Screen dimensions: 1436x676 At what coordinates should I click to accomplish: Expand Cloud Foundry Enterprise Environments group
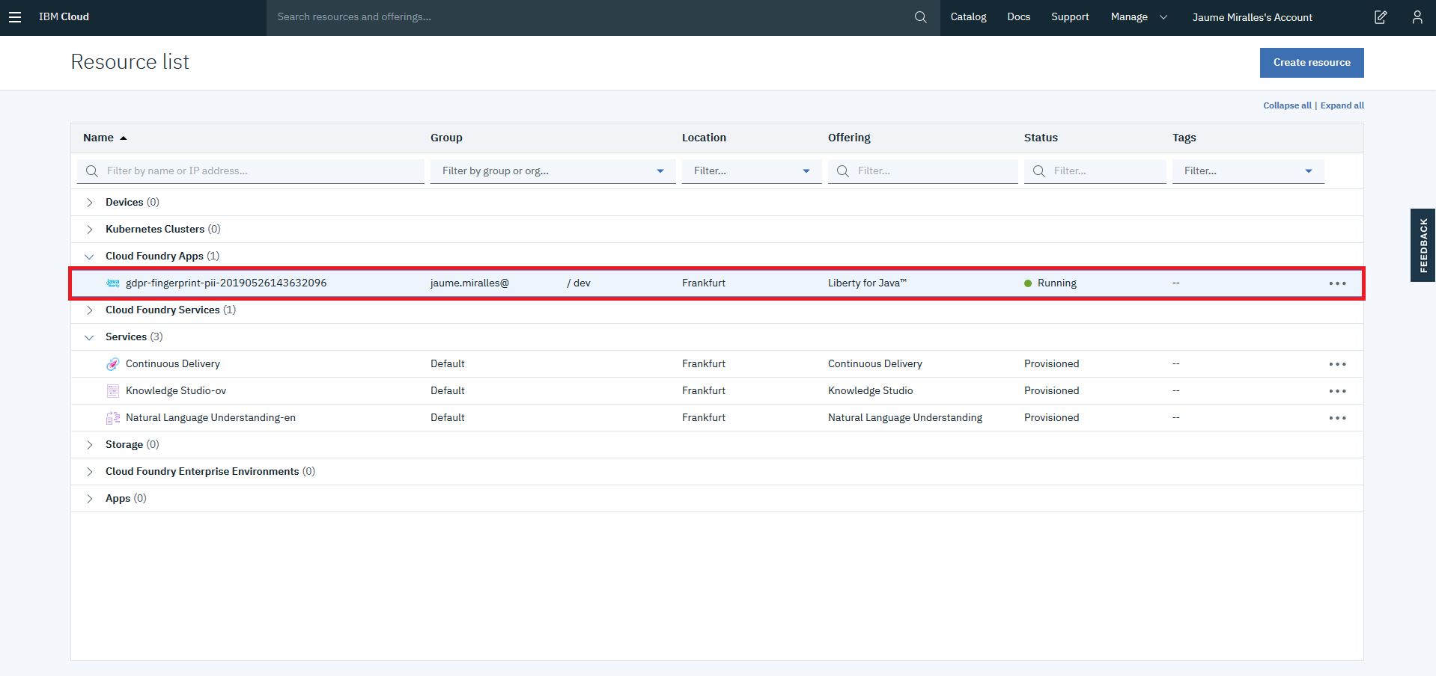pos(90,472)
